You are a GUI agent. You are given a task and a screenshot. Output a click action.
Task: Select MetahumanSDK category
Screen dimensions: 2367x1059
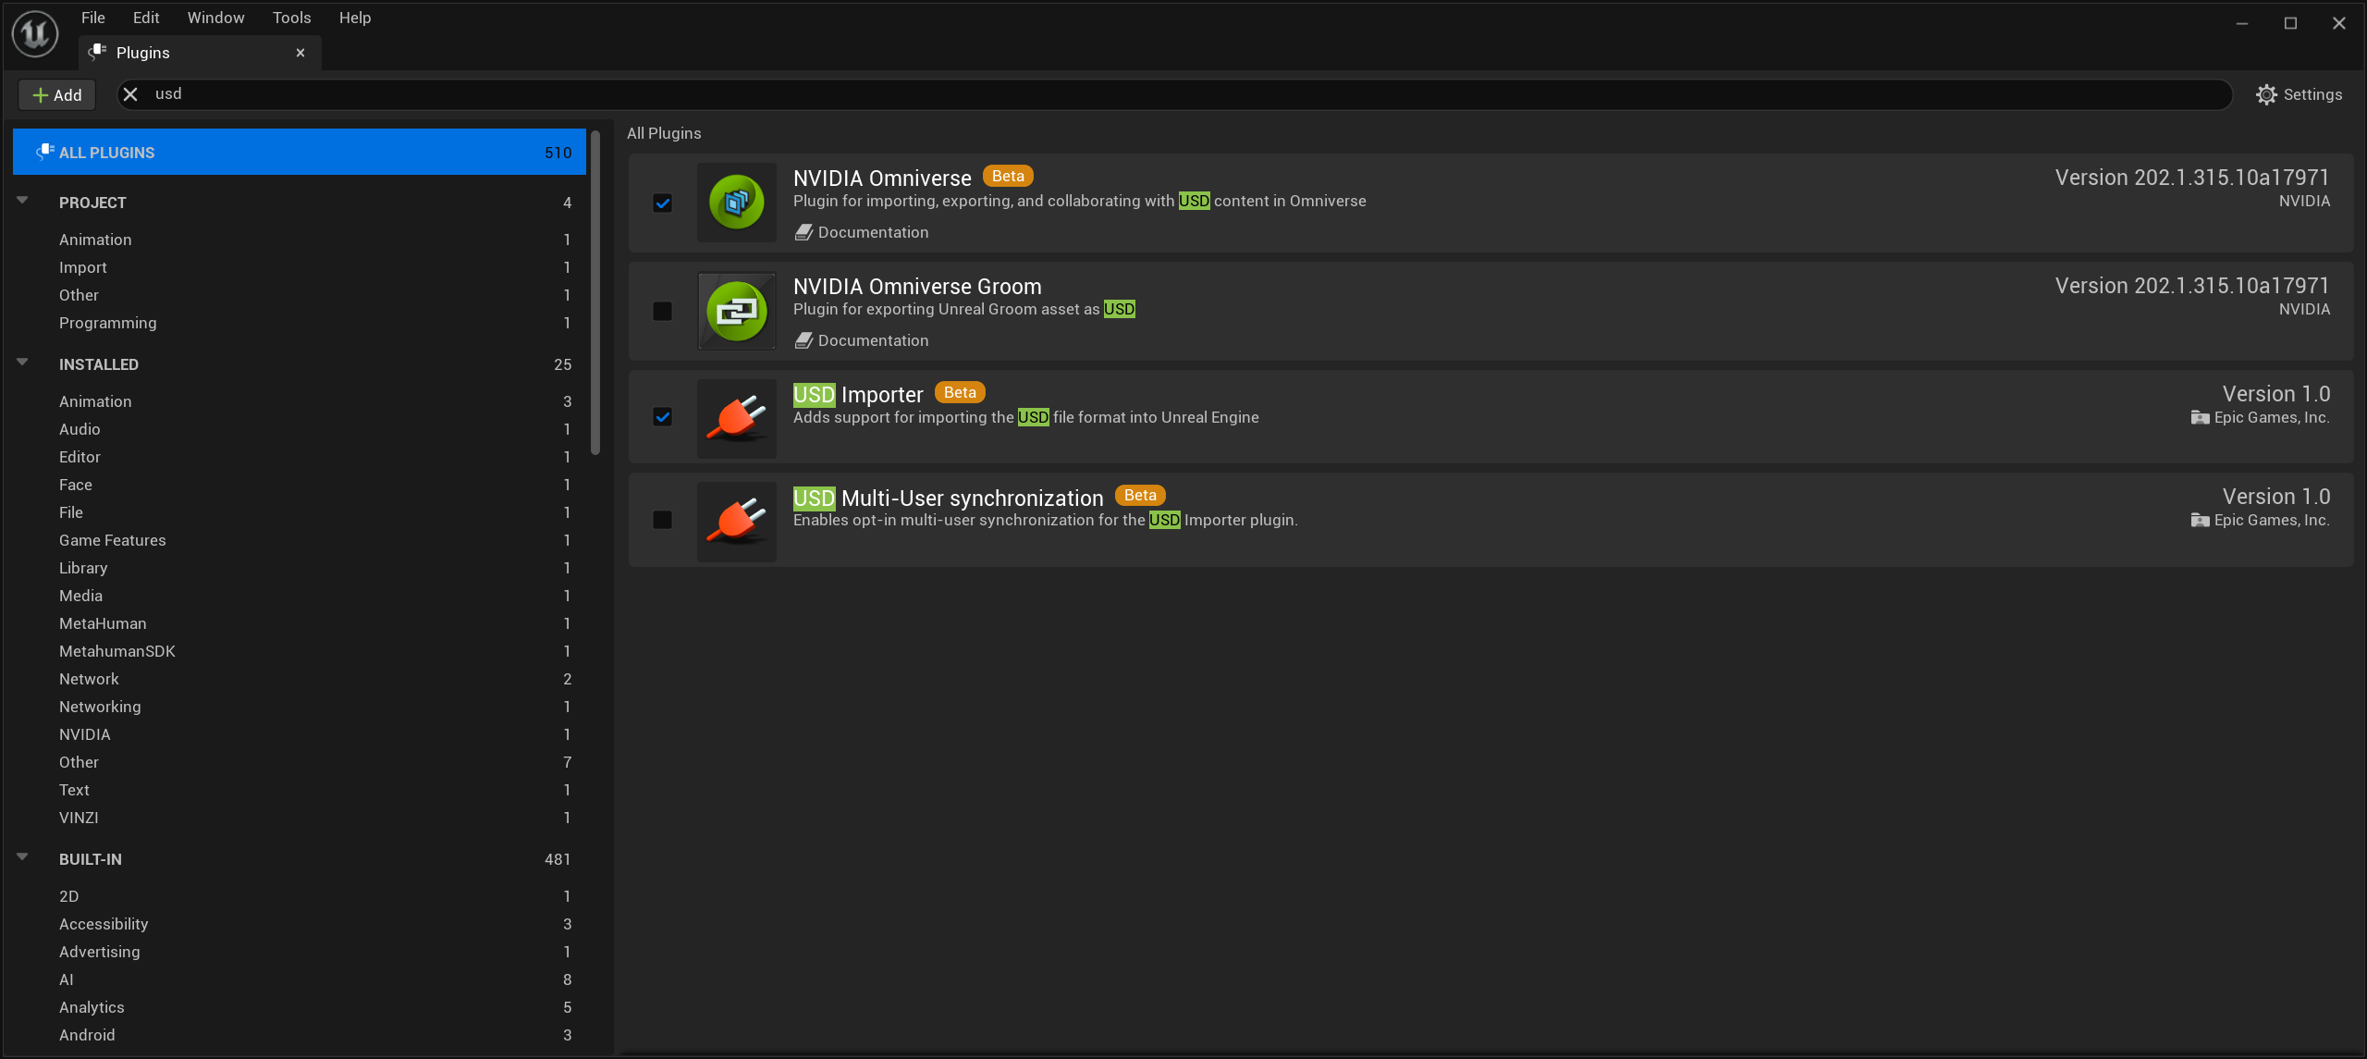[300, 651]
